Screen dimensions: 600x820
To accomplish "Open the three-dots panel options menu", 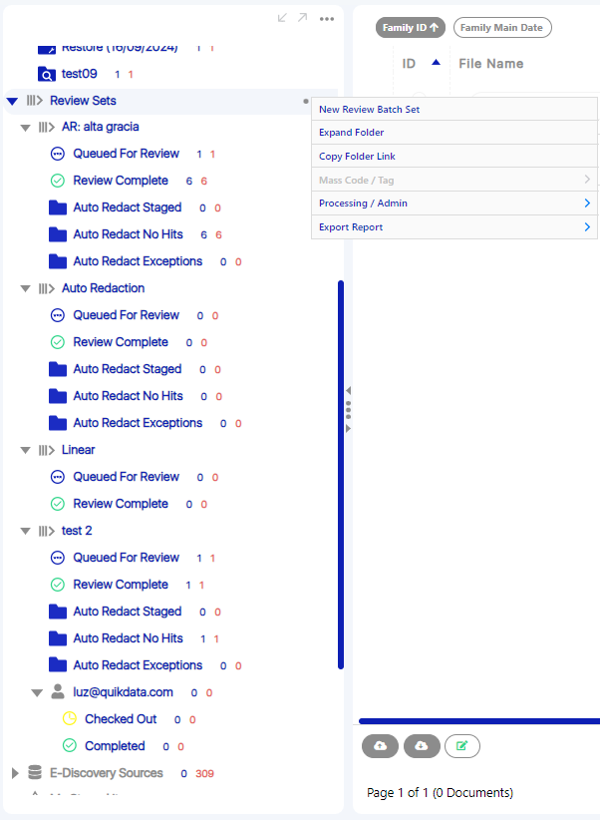I will click(x=327, y=19).
